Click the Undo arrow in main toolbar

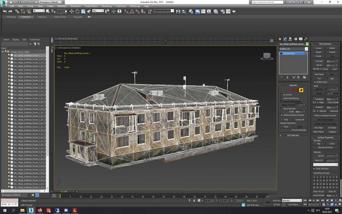(x=5, y=11)
